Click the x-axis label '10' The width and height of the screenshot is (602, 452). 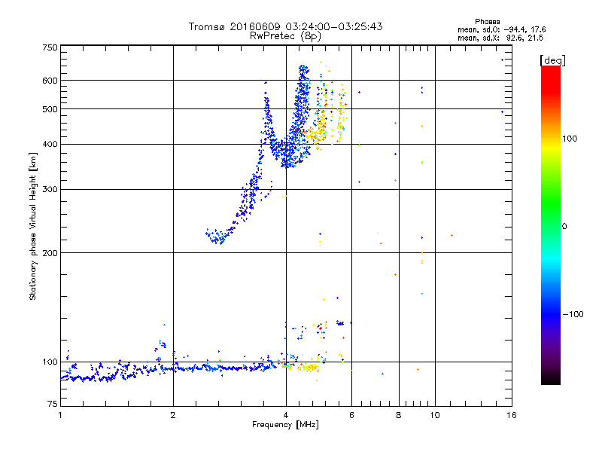(x=435, y=415)
